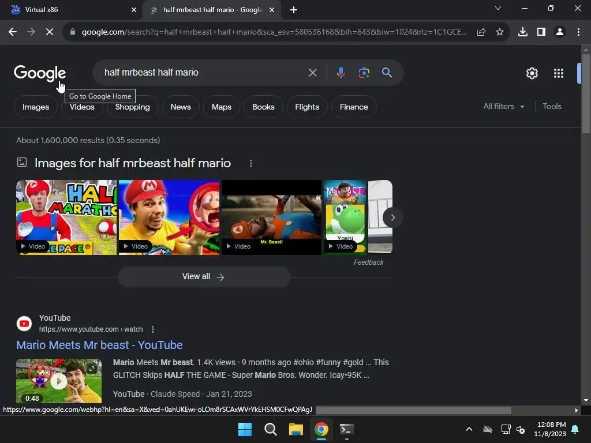The height and width of the screenshot is (443, 591).
Task: Click the OneDrive cloud tray icon
Action: click(488, 429)
